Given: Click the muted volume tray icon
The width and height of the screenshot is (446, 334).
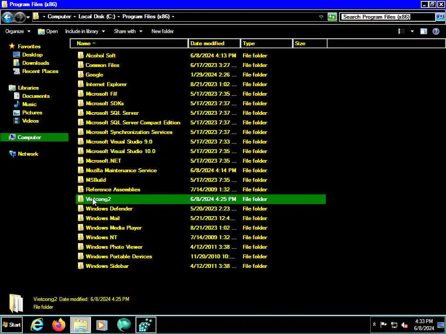Looking at the screenshot, I should pos(404,324).
